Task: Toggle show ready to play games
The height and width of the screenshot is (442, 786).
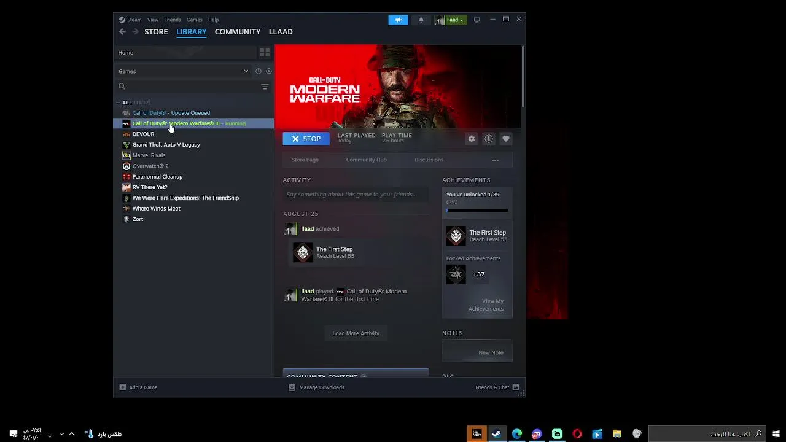Action: point(268,71)
